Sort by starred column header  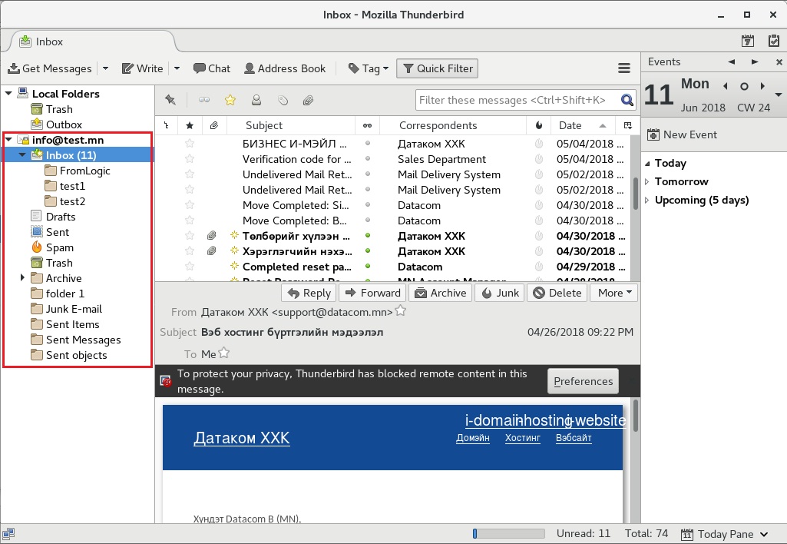[x=190, y=125]
